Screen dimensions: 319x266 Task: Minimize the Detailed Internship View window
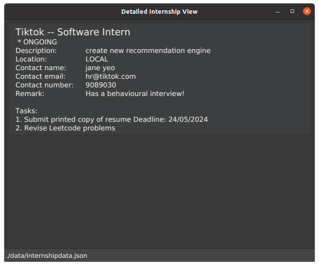click(x=279, y=11)
